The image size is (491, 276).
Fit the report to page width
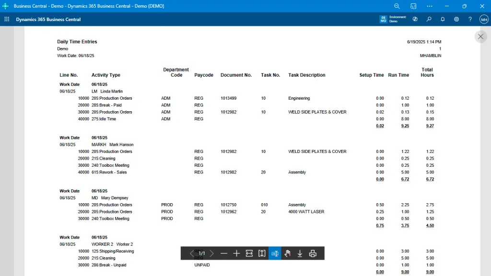click(x=249, y=253)
